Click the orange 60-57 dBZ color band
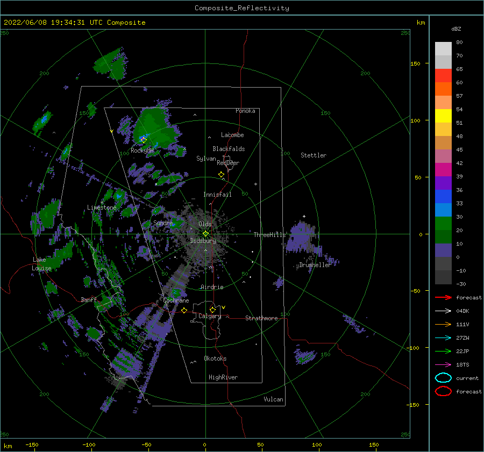 click(x=443, y=89)
